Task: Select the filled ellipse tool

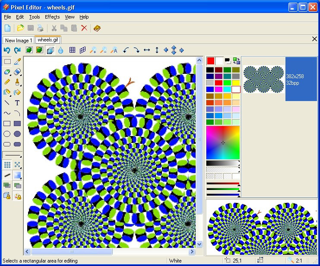Action: pyautogui.click(x=17, y=134)
